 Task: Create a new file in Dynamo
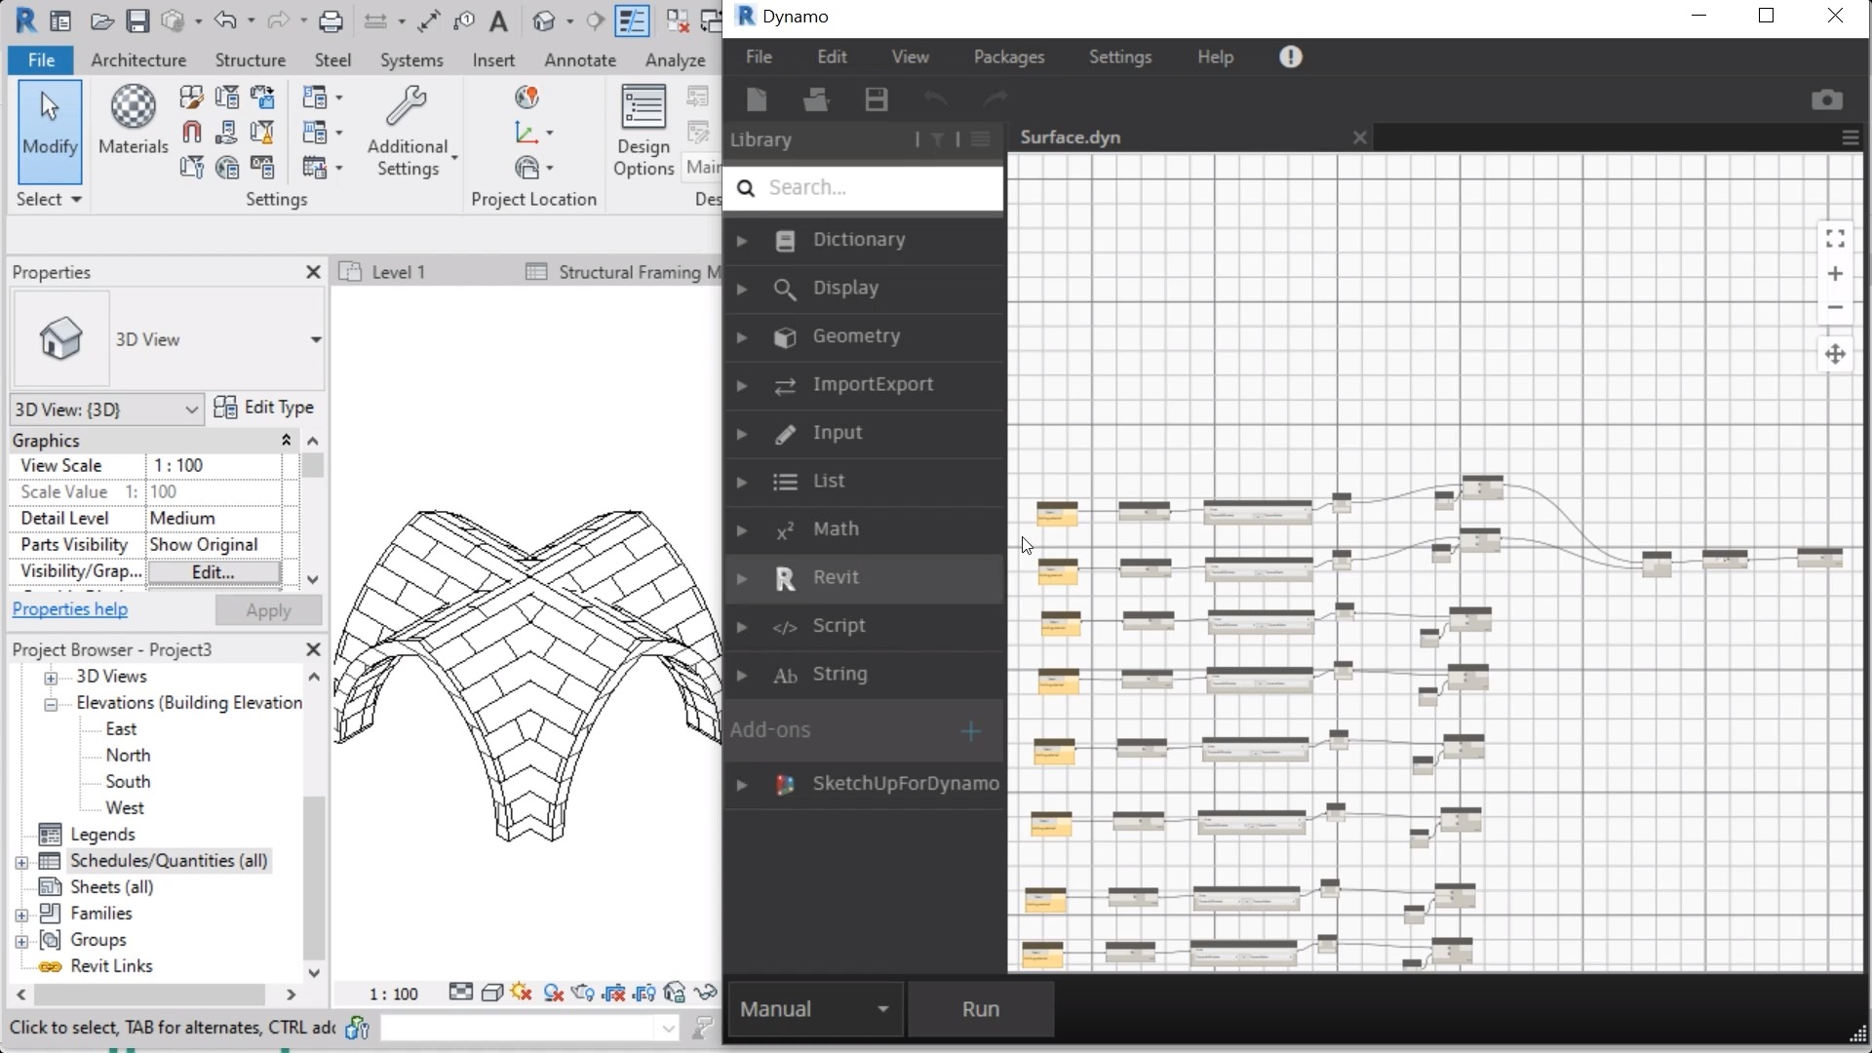756,98
